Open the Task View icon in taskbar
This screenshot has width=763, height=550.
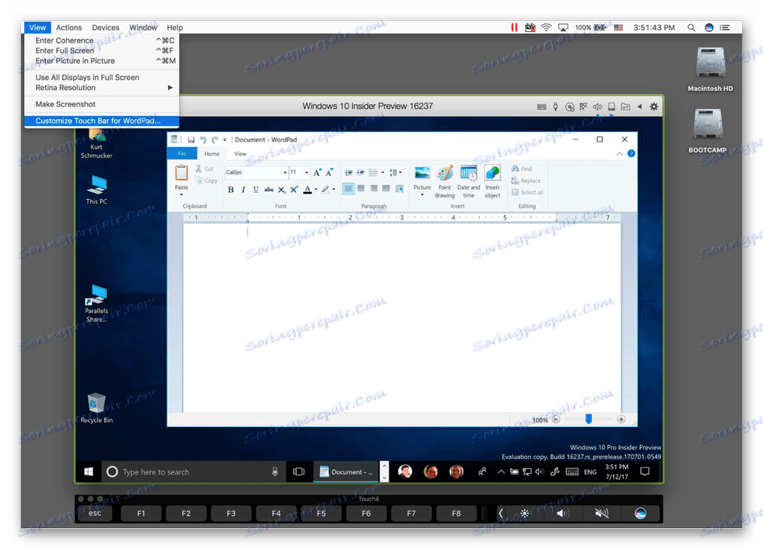click(299, 471)
